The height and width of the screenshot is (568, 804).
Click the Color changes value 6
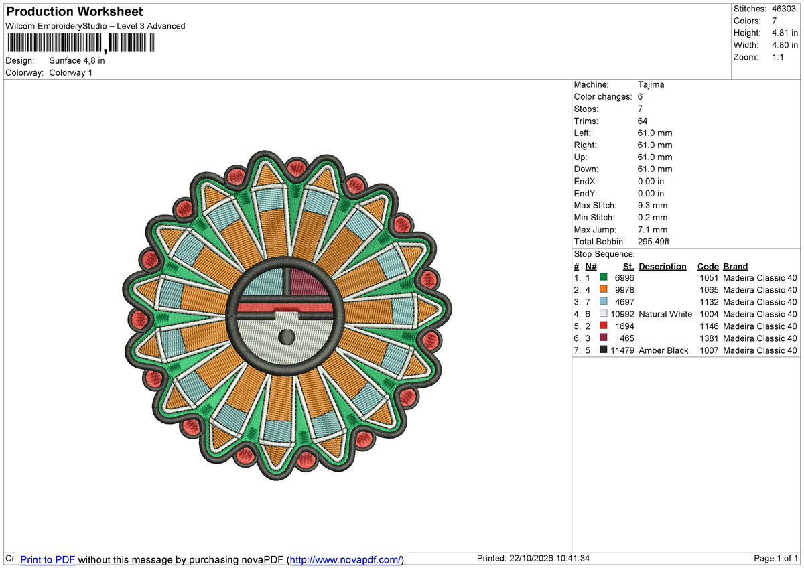(x=641, y=96)
